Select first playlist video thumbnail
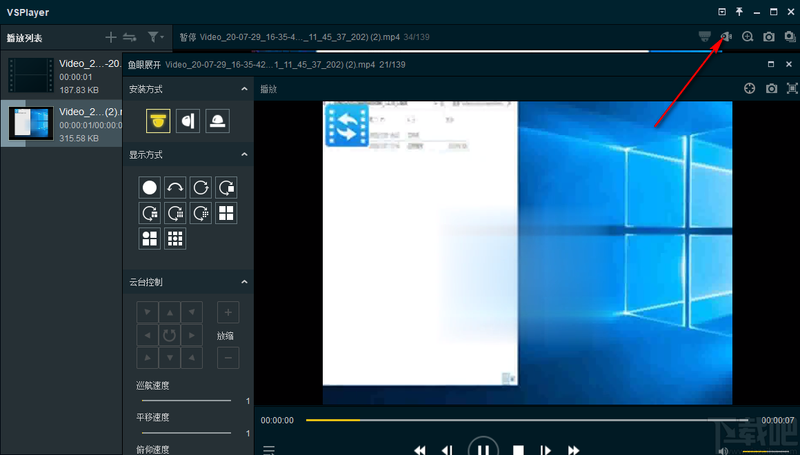Viewport: 800px width, 455px height. [x=31, y=75]
